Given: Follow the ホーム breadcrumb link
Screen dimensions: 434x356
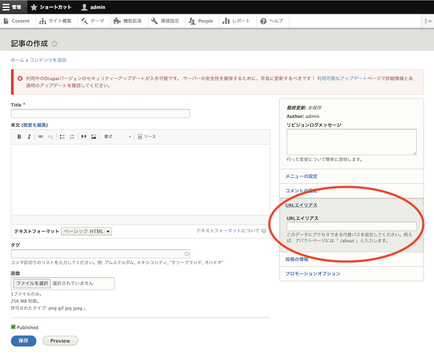Looking at the screenshot, I should (x=17, y=60).
